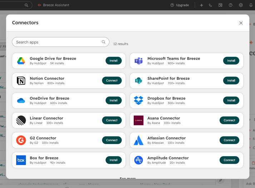
Task: Click the top bar search magnifier icon
Action: tap(26, 5)
